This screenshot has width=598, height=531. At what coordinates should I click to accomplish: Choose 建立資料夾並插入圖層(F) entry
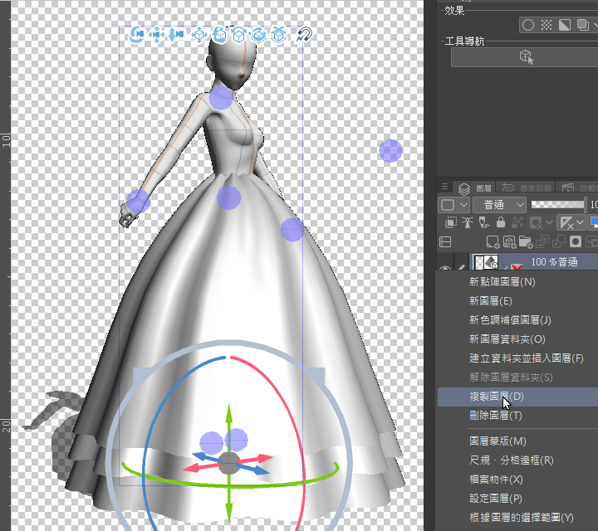(x=527, y=358)
